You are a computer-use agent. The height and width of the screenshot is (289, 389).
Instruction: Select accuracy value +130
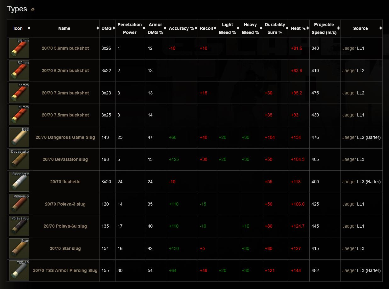tap(174, 248)
